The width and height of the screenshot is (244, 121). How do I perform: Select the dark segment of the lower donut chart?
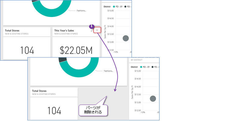coord(63,60)
